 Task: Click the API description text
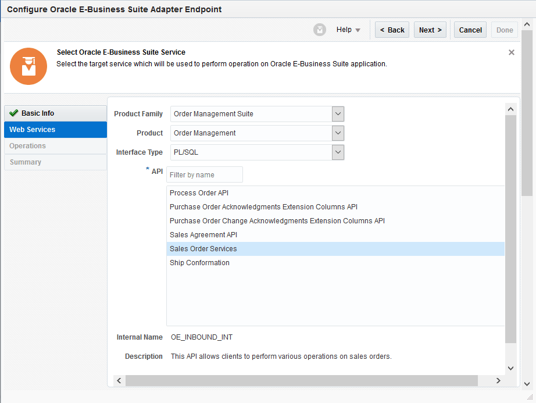tap(281, 356)
